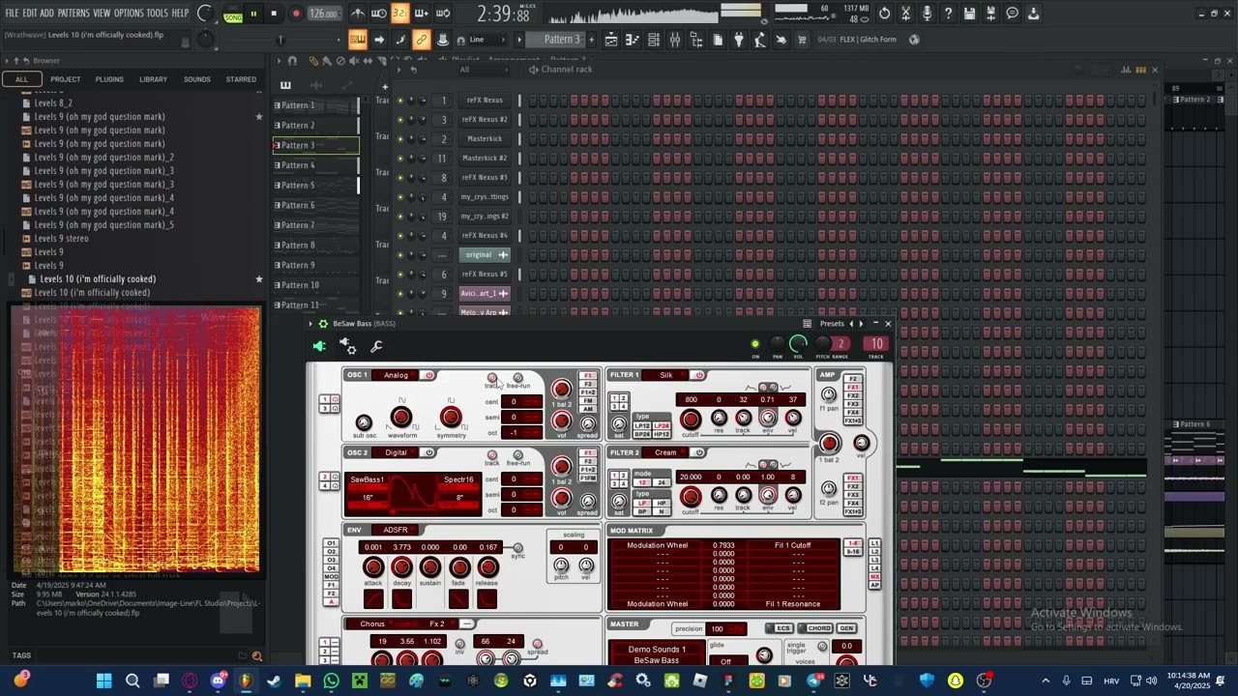Screen dimensions: 1238x696
Task: Open the Windows Start menu
Action: (103, 681)
